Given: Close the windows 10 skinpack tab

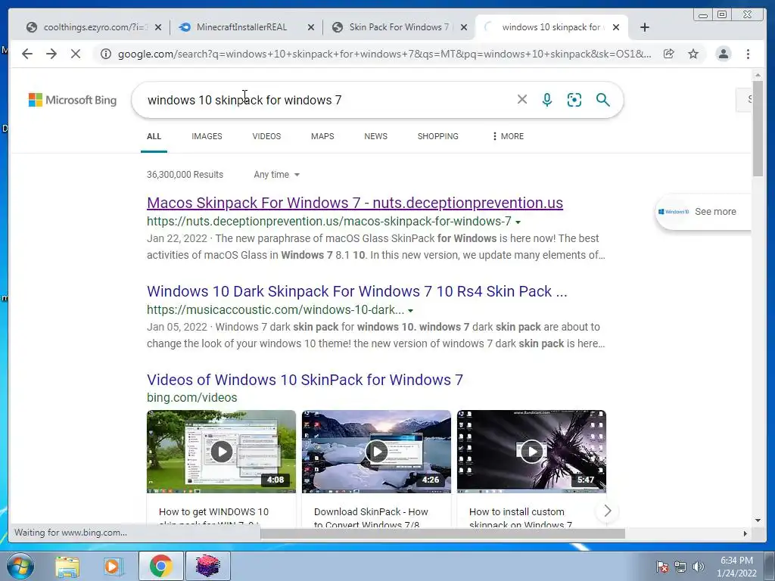Looking at the screenshot, I should pos(616,27).
